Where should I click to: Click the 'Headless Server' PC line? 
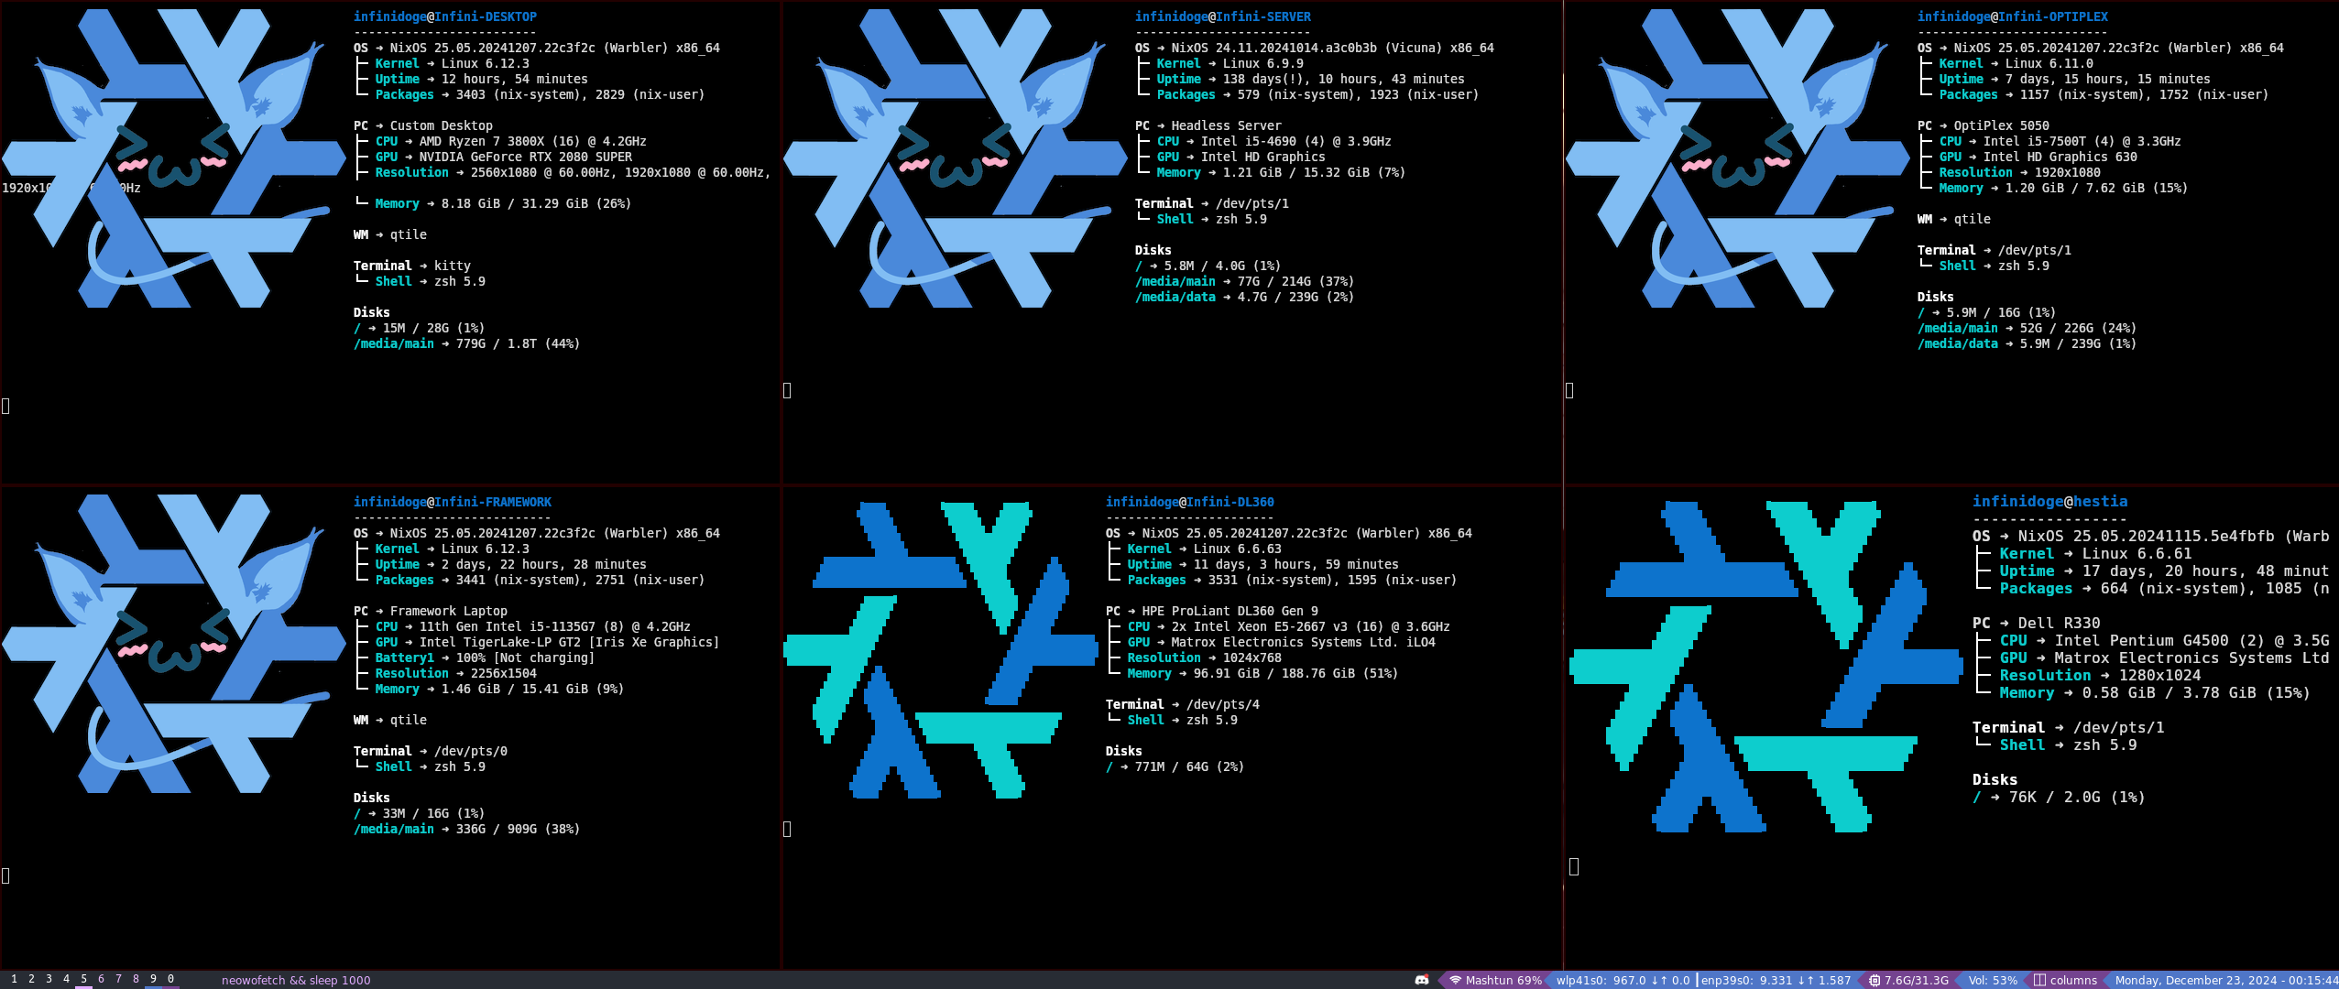coord(1208,125)
